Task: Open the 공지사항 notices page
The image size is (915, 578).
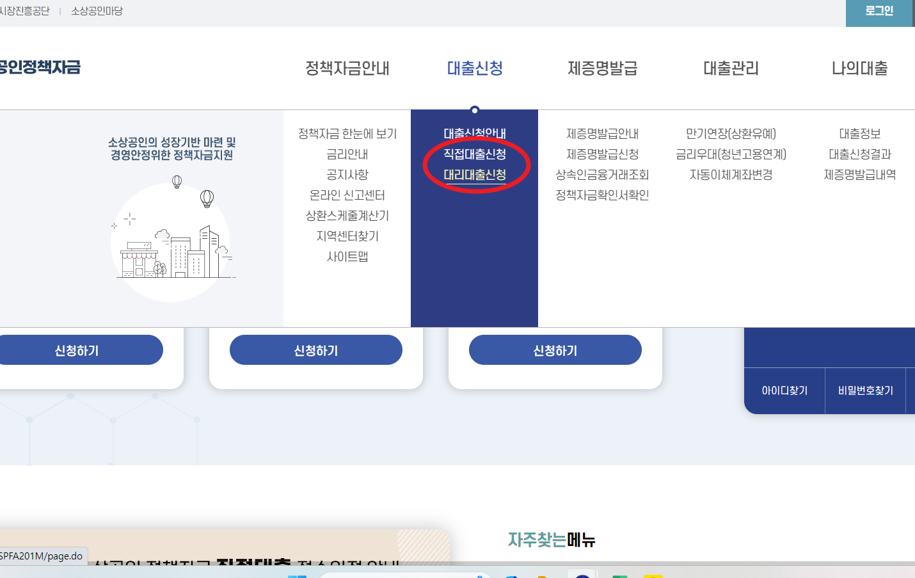Action: 347,174
